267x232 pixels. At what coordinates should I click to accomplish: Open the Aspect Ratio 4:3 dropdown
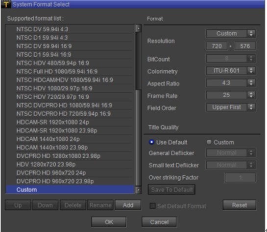point(231,83)
